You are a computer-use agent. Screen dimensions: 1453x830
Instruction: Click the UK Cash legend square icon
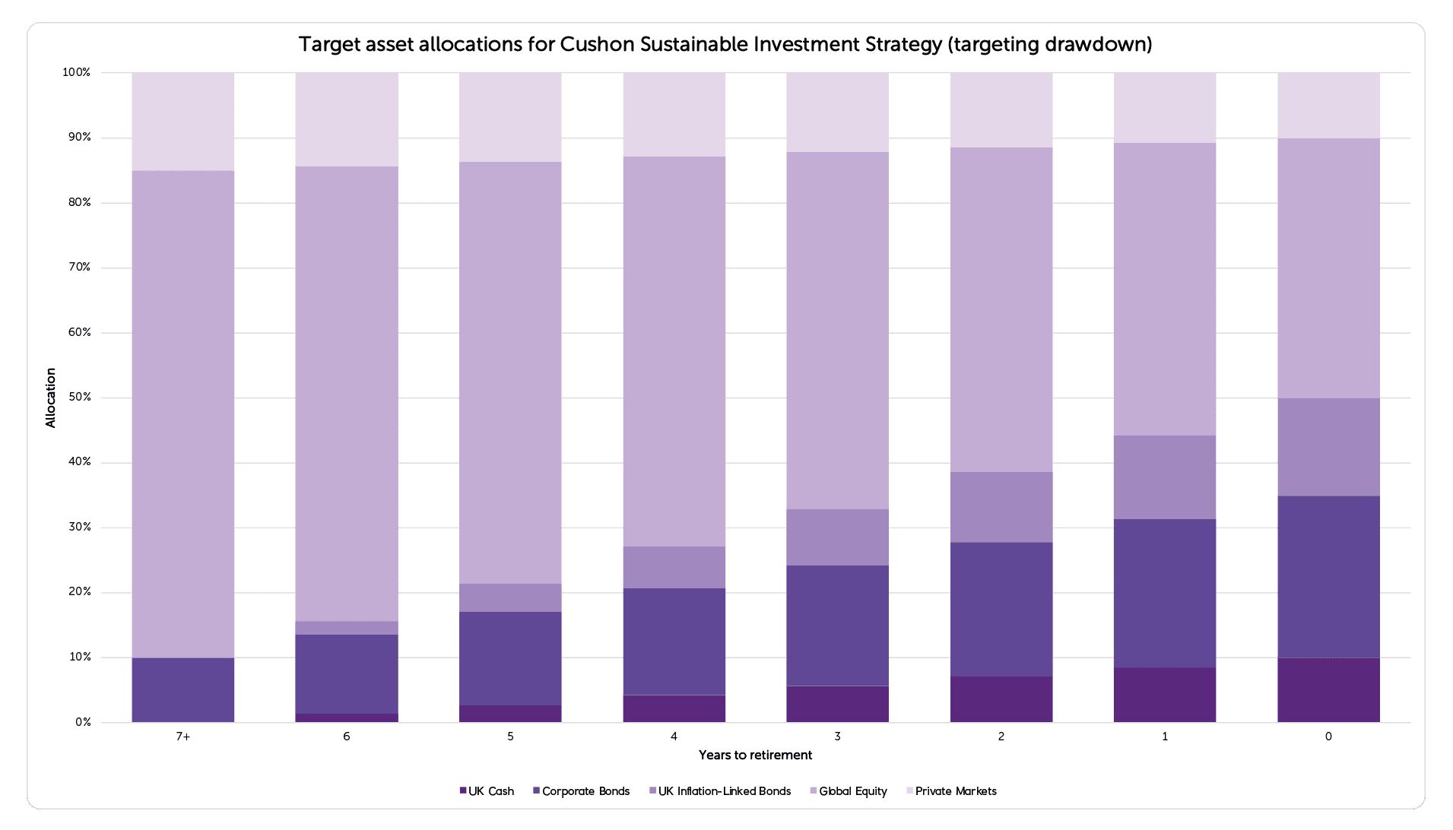462,790
